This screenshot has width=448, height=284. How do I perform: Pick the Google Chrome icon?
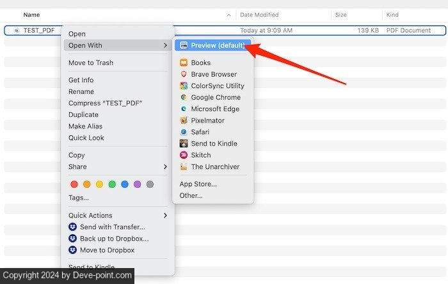184,97
